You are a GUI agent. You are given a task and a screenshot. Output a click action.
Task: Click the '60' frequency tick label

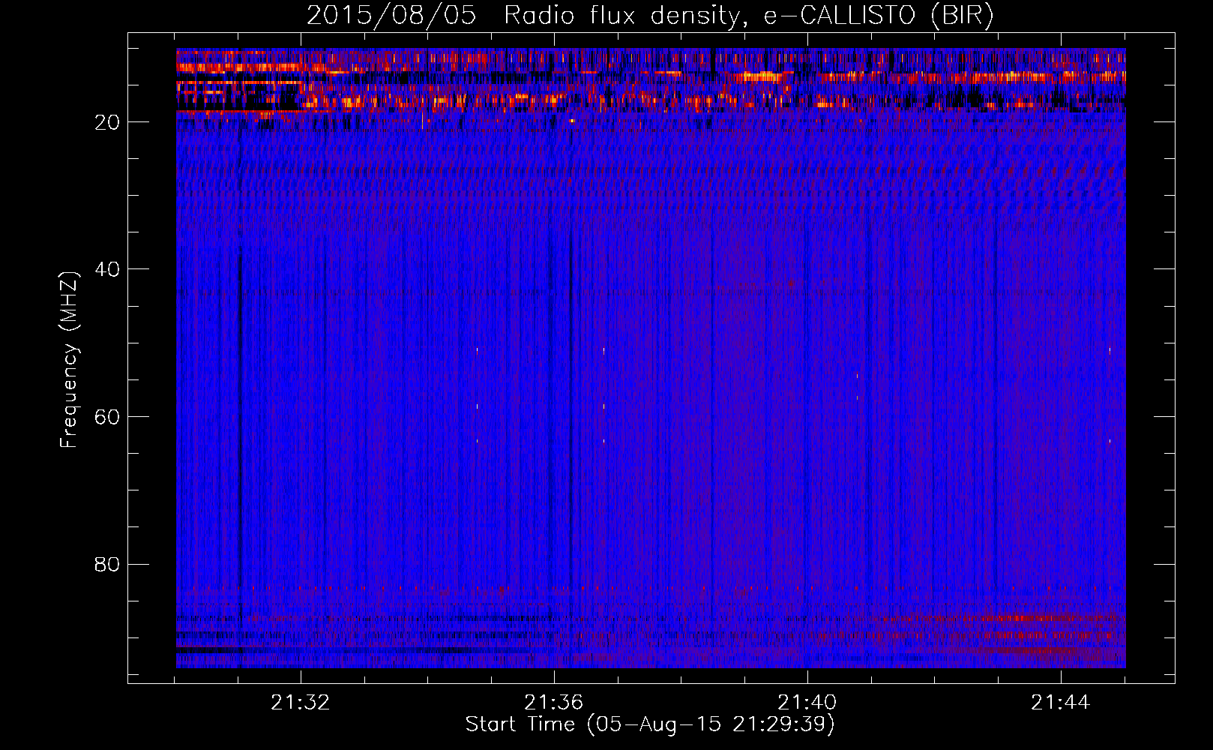coord(107,417)
